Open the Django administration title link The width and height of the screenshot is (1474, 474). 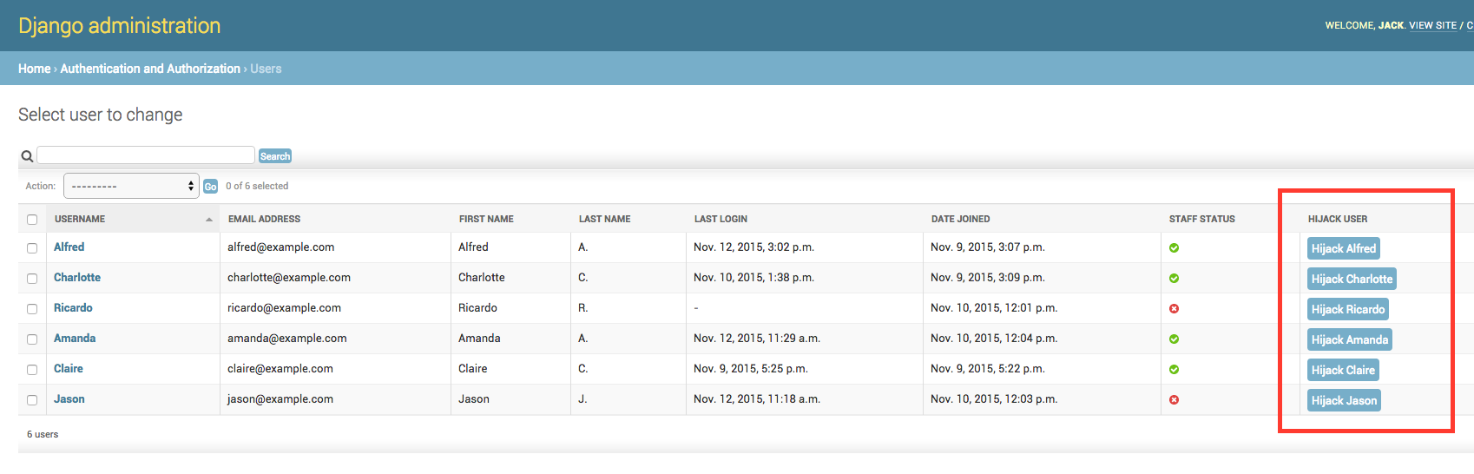[x=119, y=26]
